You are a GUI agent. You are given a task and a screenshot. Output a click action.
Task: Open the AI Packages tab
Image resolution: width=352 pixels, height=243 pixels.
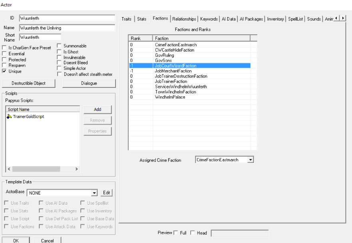click(x=251, y=19)
